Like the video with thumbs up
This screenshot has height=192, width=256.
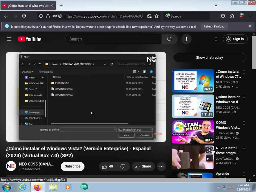pos(108,166)
